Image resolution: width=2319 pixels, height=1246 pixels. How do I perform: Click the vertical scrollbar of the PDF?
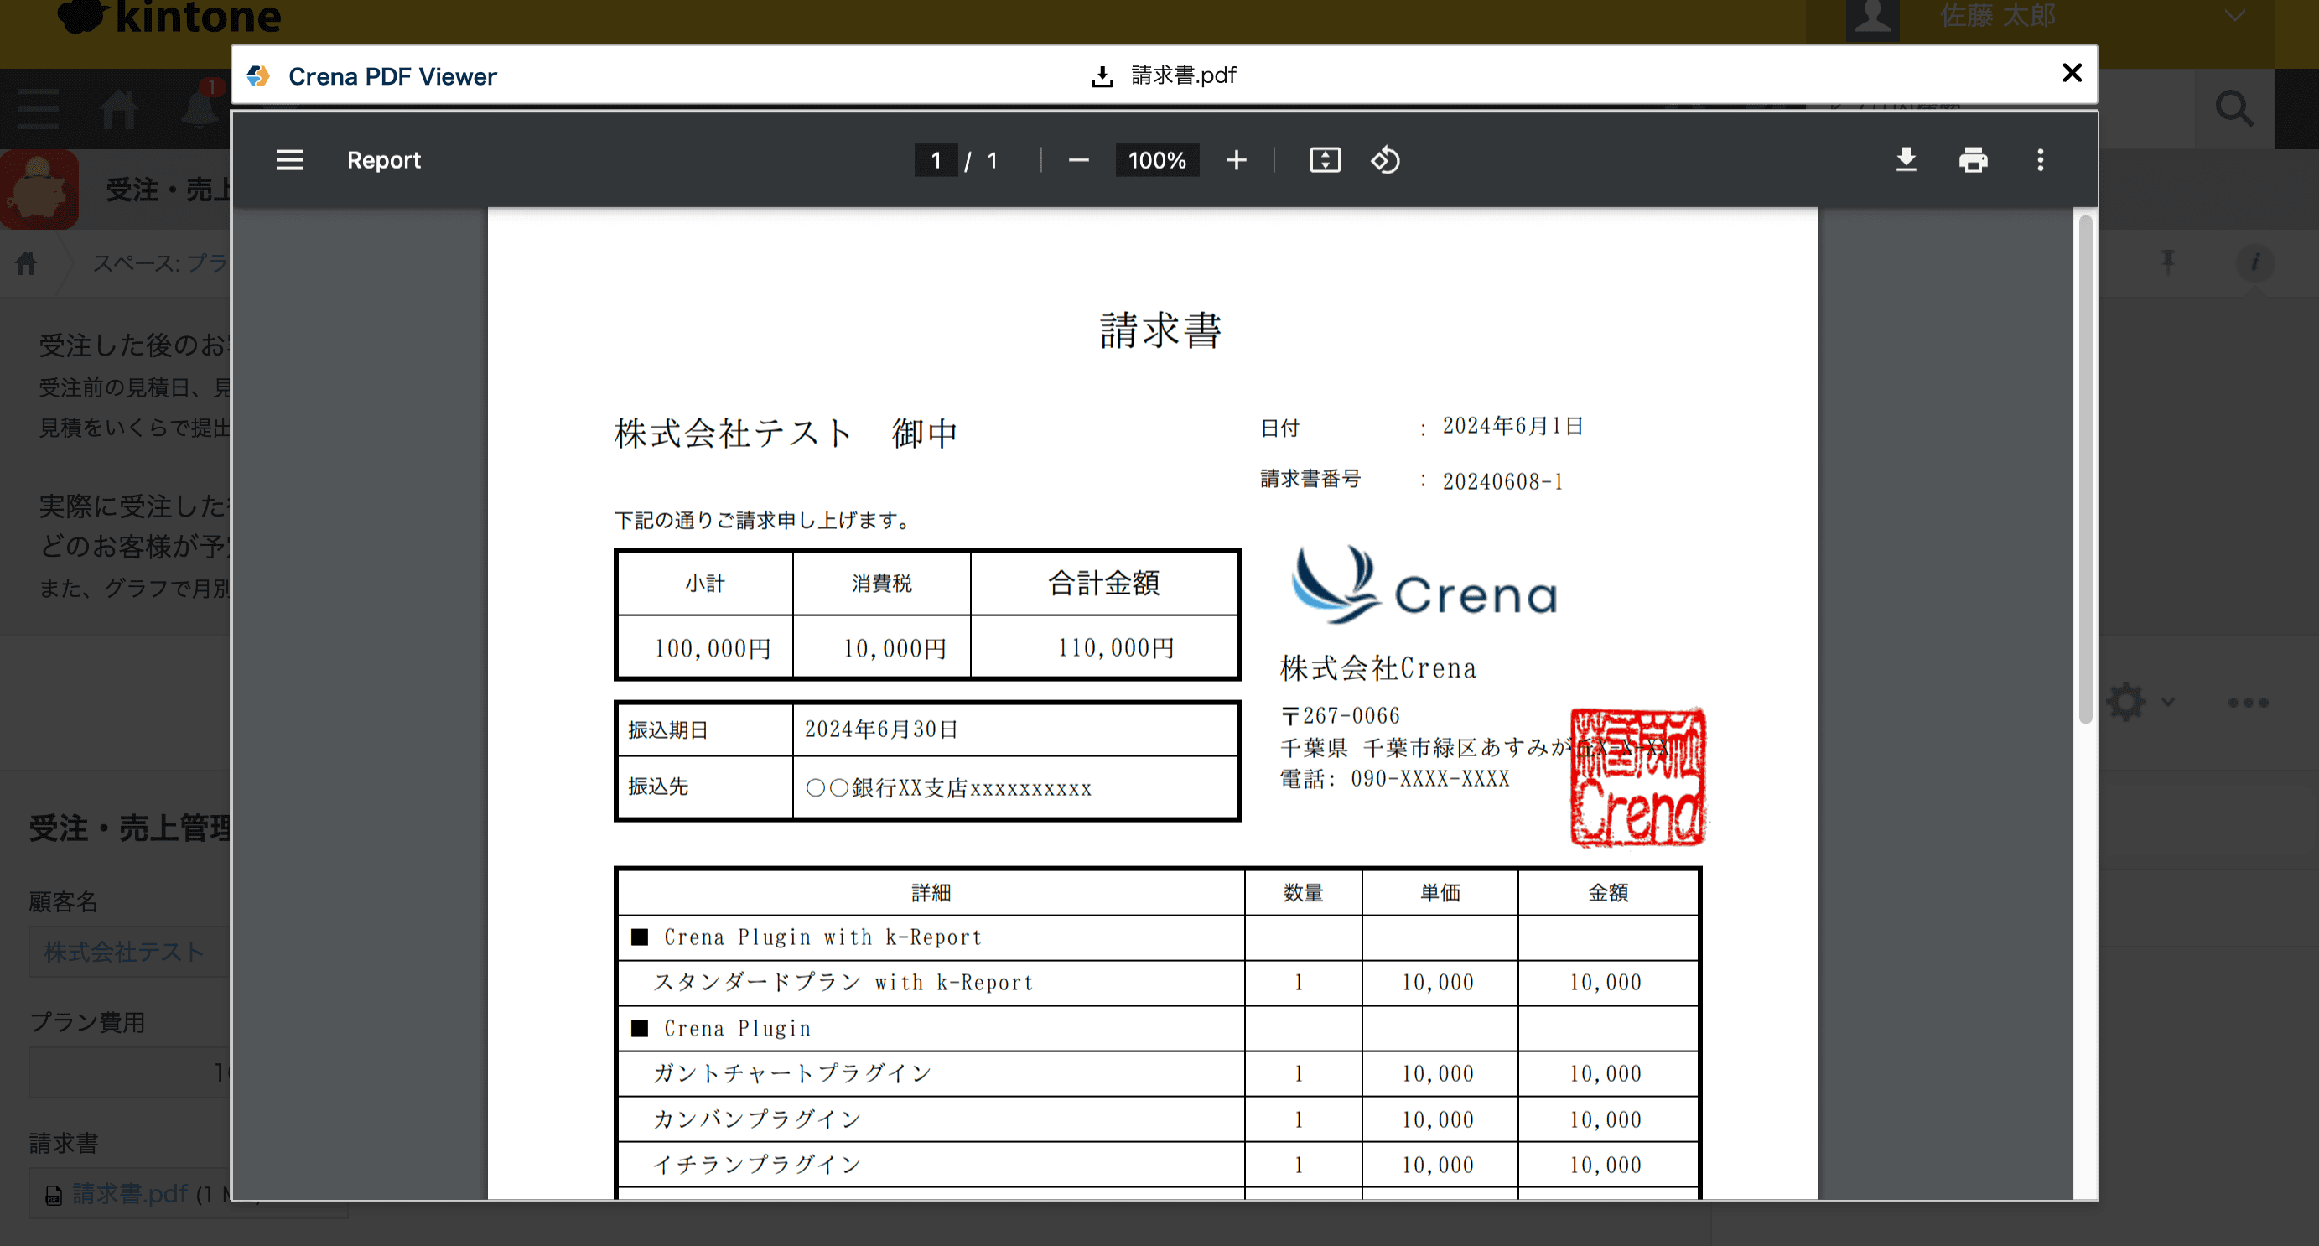[2084, 468]
